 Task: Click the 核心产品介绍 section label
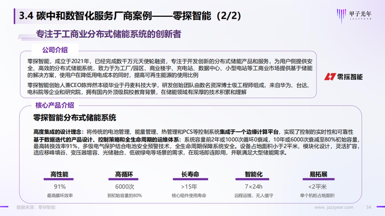(x=55, y=106)
